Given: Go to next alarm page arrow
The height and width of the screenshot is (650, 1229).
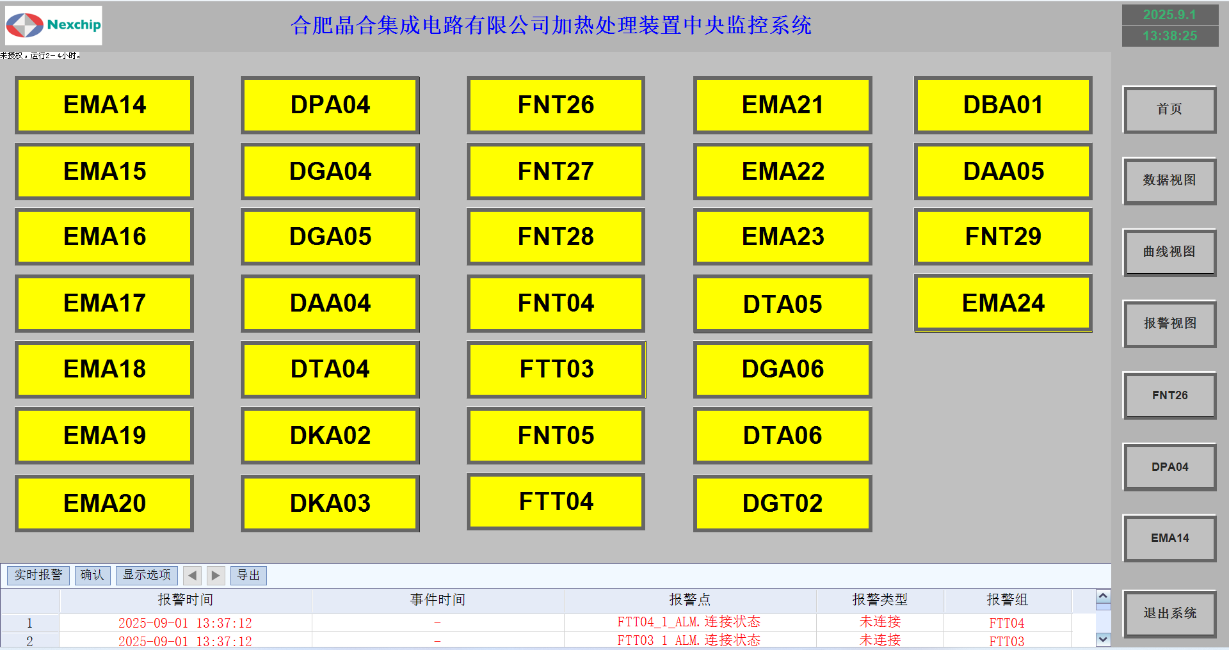Looking at the screenshot, I should (216, 575).
